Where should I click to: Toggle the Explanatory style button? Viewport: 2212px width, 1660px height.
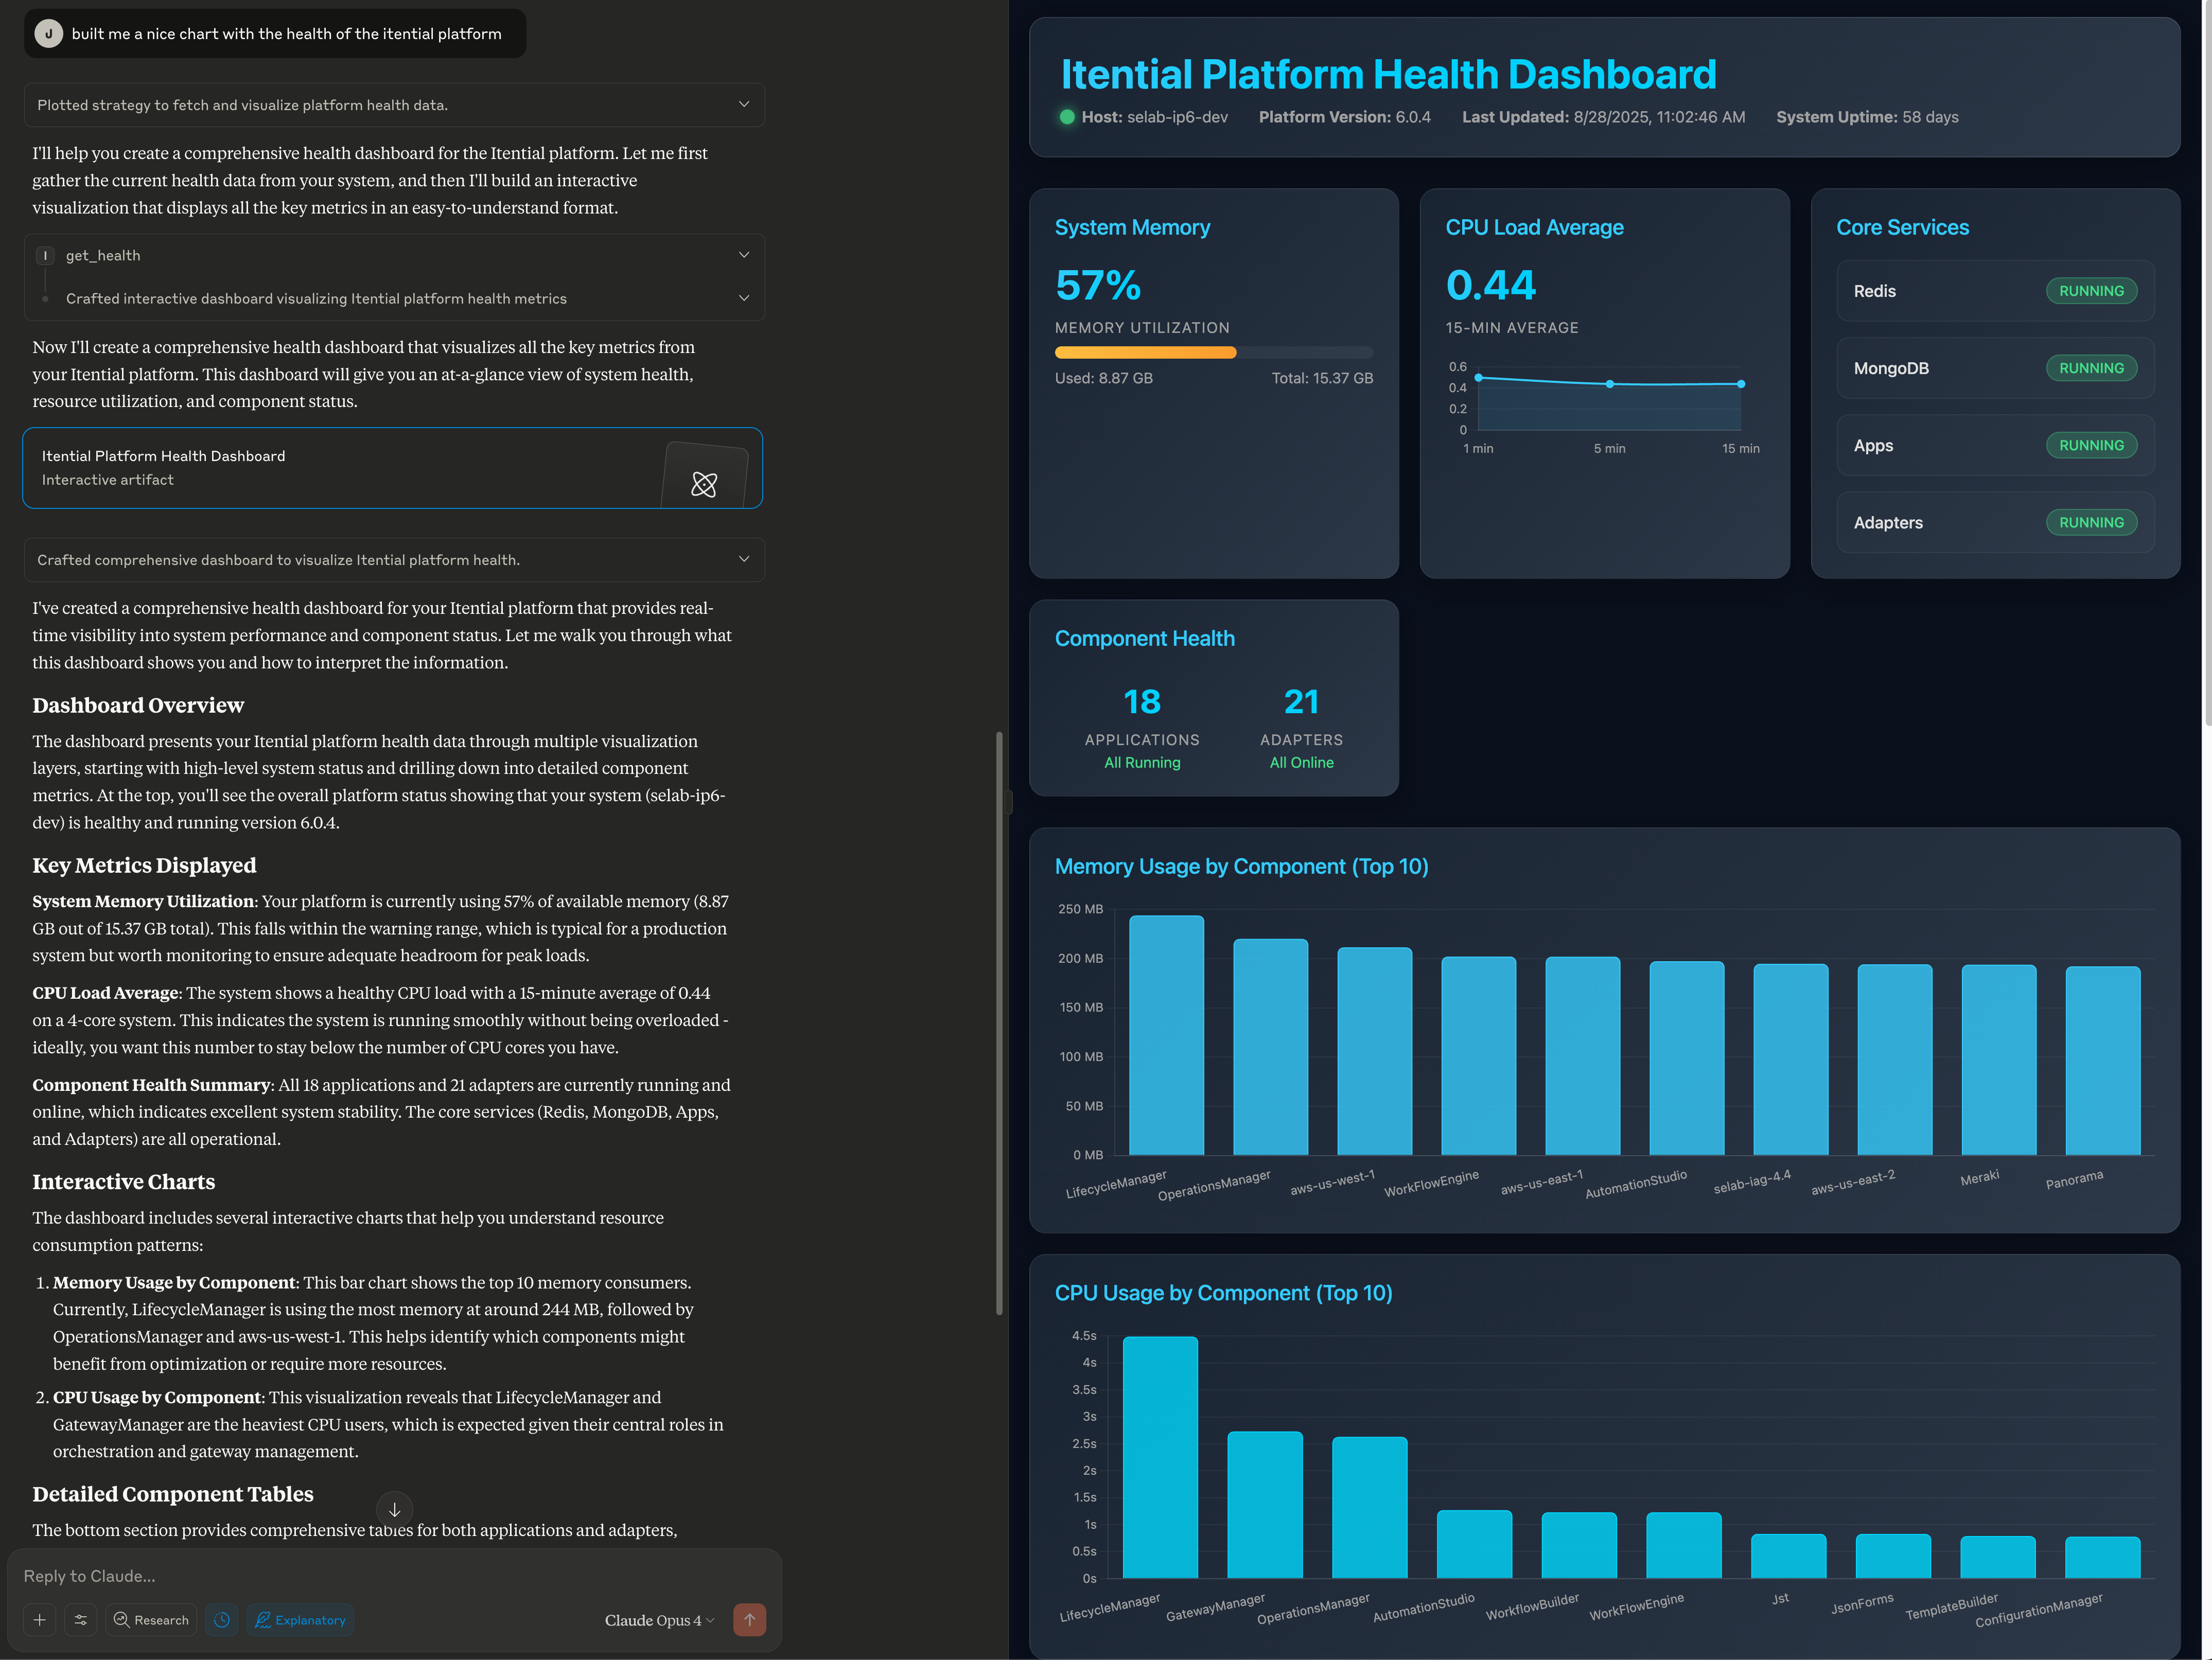click(x=301, y=1620)
